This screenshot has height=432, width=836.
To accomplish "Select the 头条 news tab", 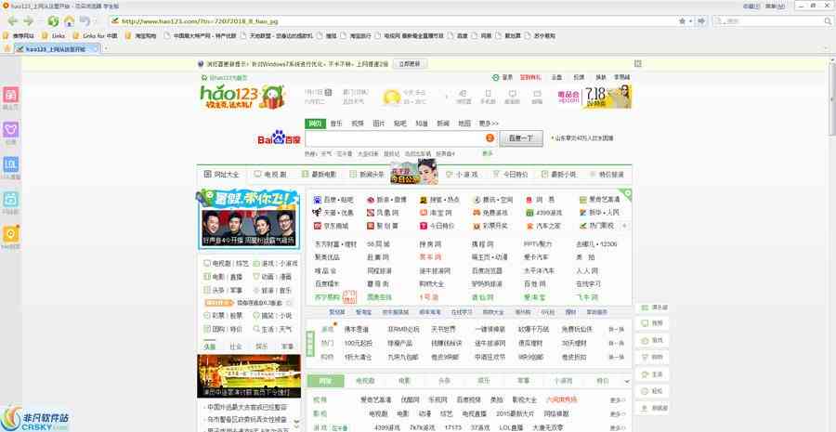I will coord(210,347).
